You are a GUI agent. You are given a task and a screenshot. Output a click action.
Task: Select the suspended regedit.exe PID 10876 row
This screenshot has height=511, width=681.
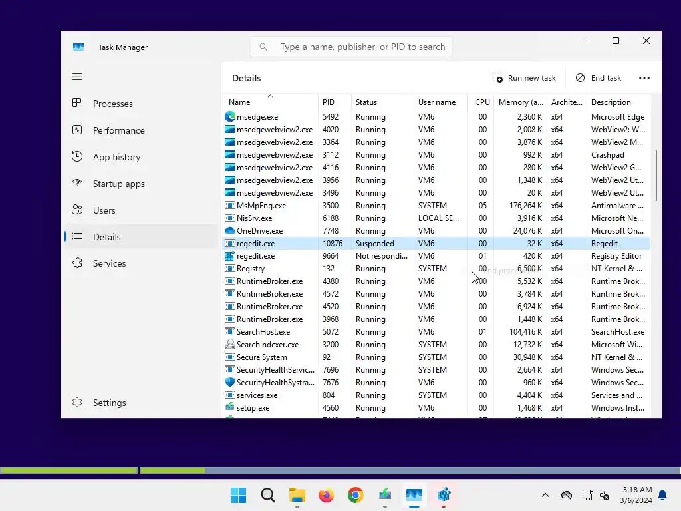(x=437, y=244)
